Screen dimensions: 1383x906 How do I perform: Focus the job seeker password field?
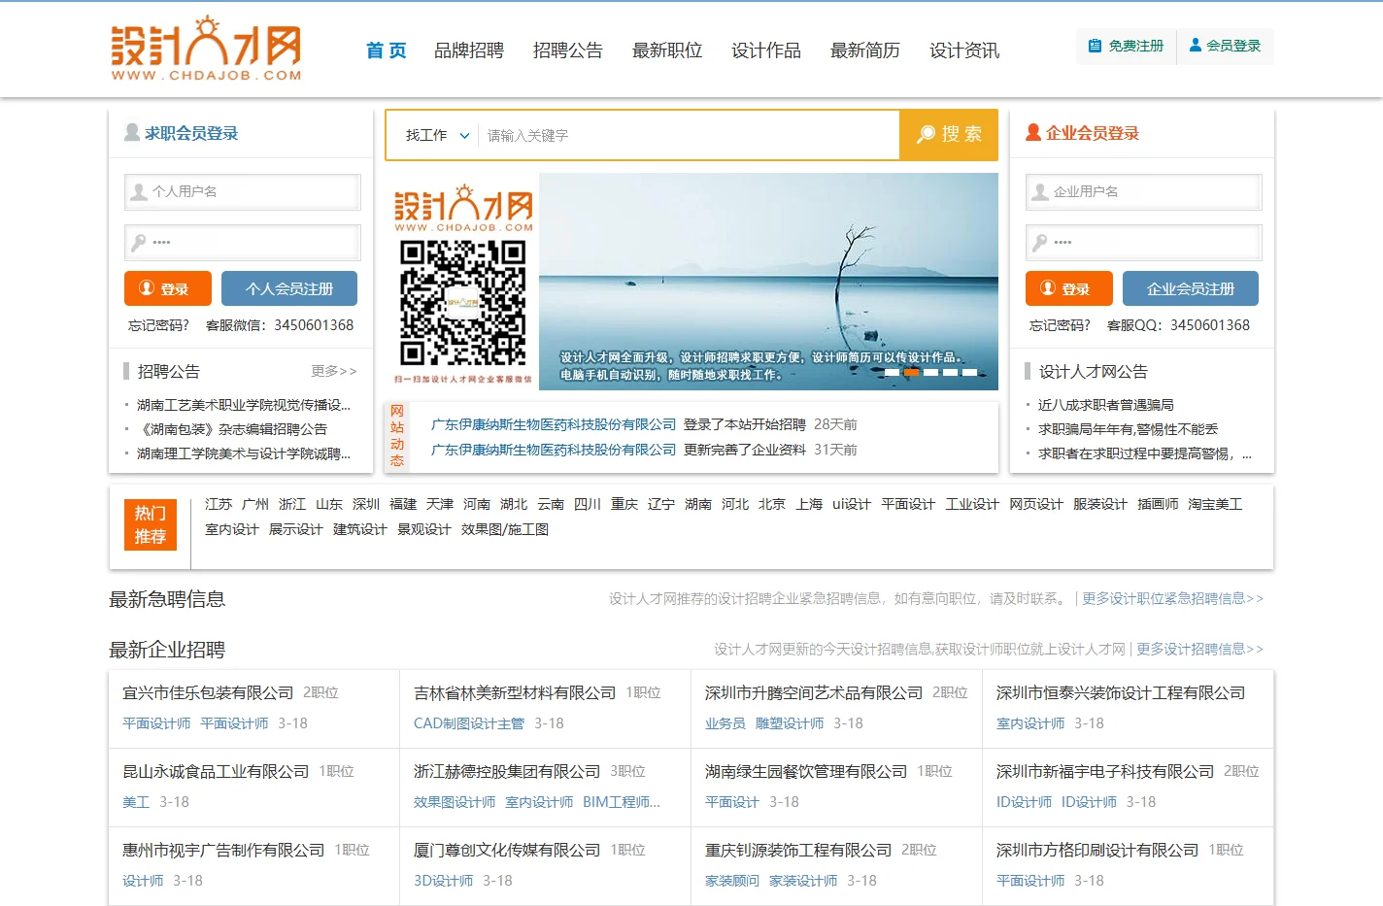click(243, 243)
